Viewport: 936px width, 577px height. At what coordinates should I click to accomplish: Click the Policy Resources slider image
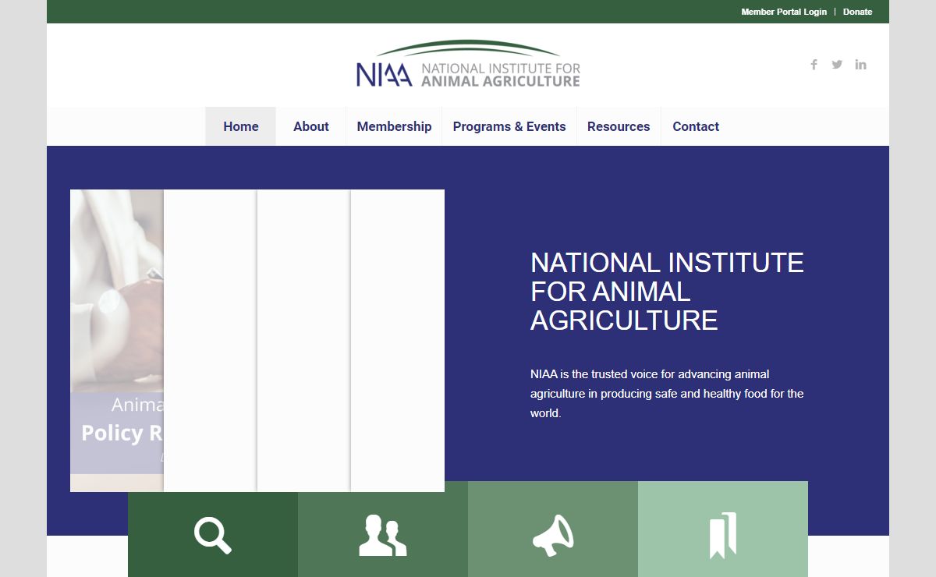click(117, 341)
